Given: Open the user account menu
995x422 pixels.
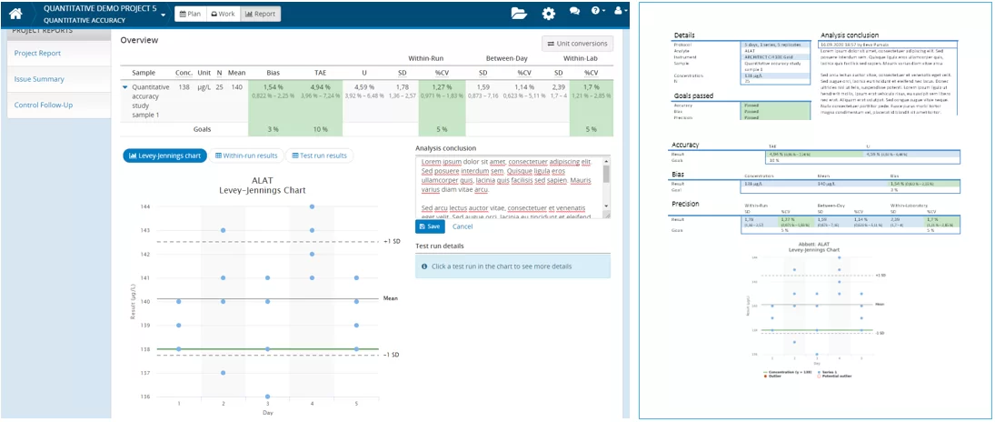Looking at the screenshot, I should click(x=621, y=13).
